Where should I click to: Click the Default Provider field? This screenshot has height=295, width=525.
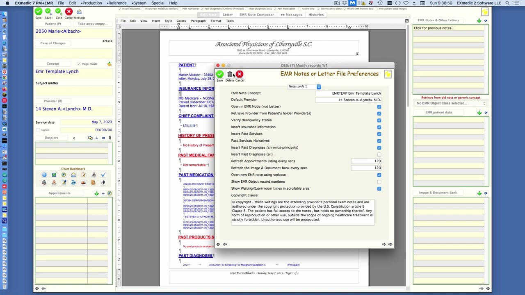pos(348,100)
